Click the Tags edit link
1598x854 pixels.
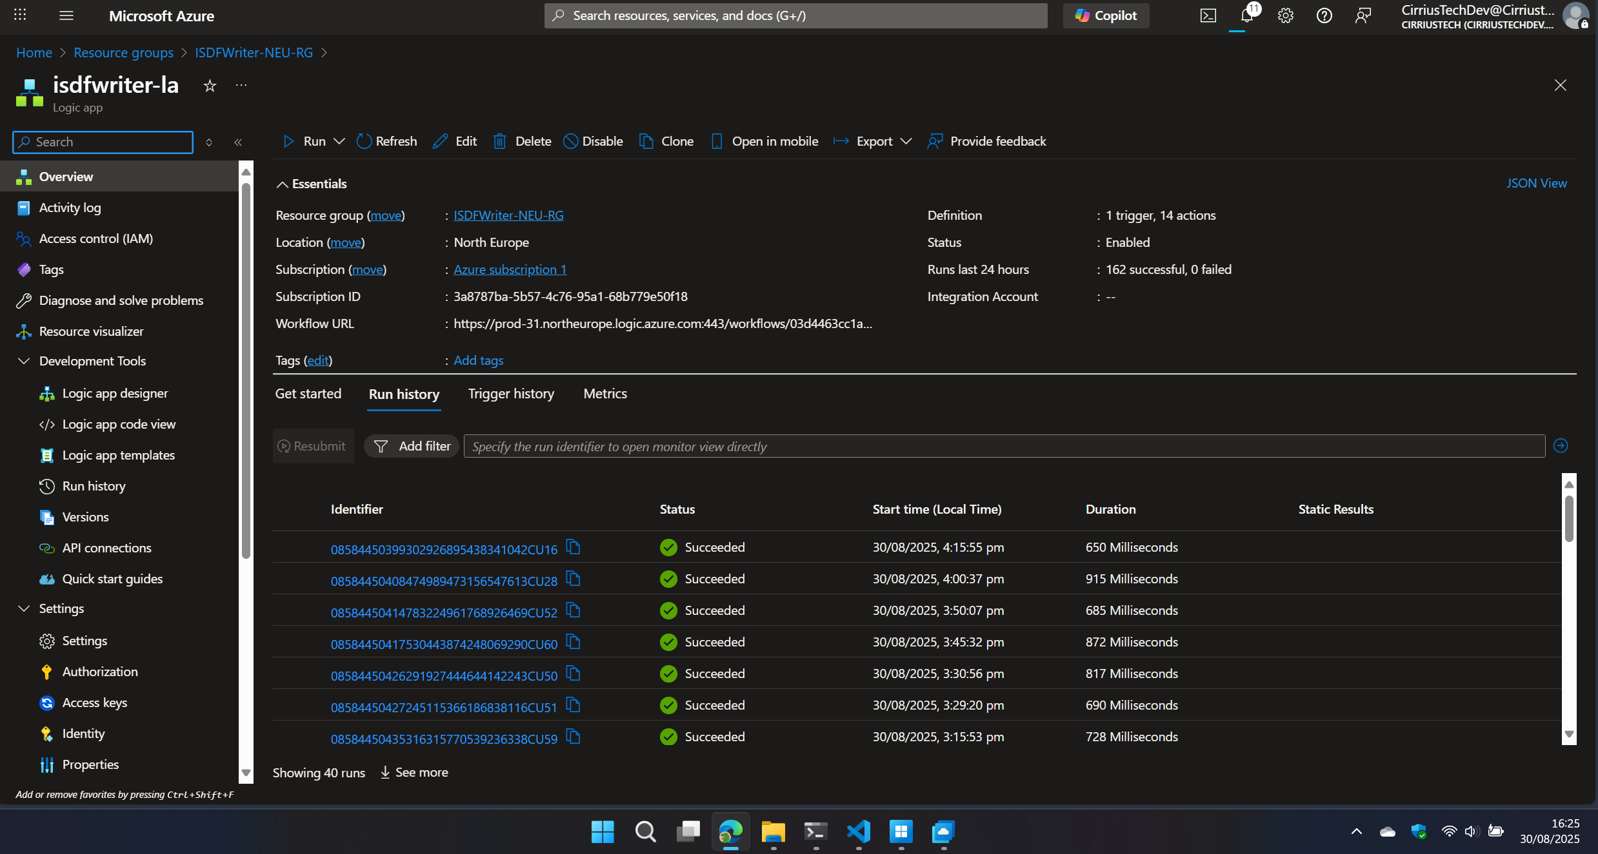point(318,360)
